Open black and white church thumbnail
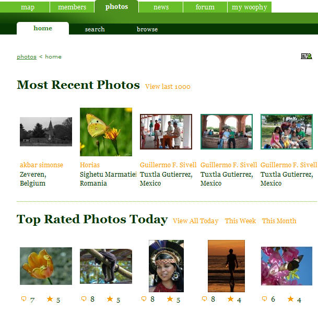The image size is (318, 310). click(46, 132)
